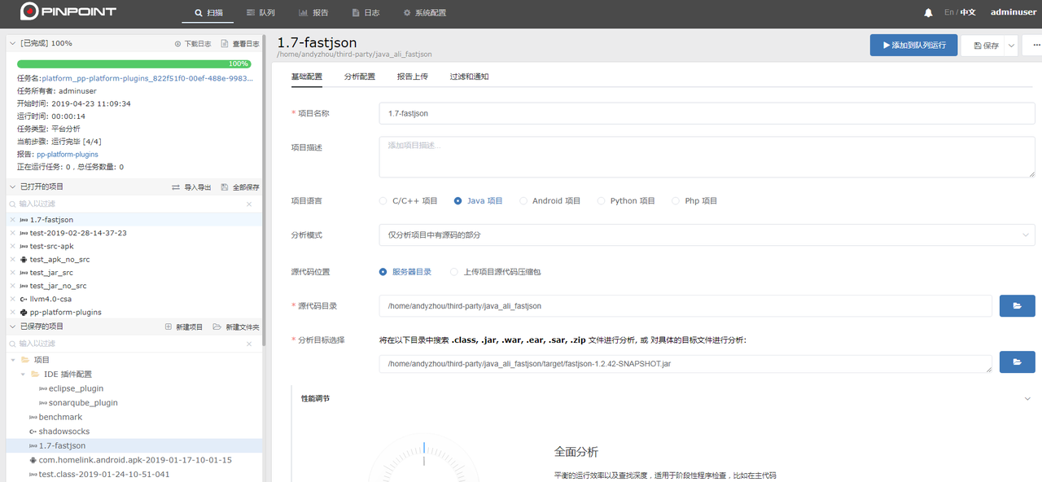This screenshot has height=482, width=1042.
Task: Close opened project pp-platform-plugins with its X
Action: point(12,312)
